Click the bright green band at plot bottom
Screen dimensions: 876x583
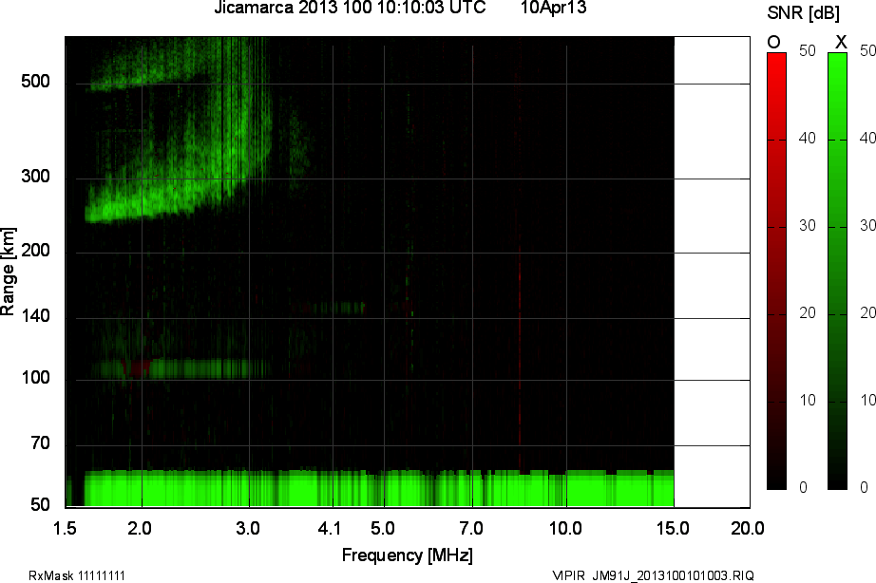coord(379,488)
